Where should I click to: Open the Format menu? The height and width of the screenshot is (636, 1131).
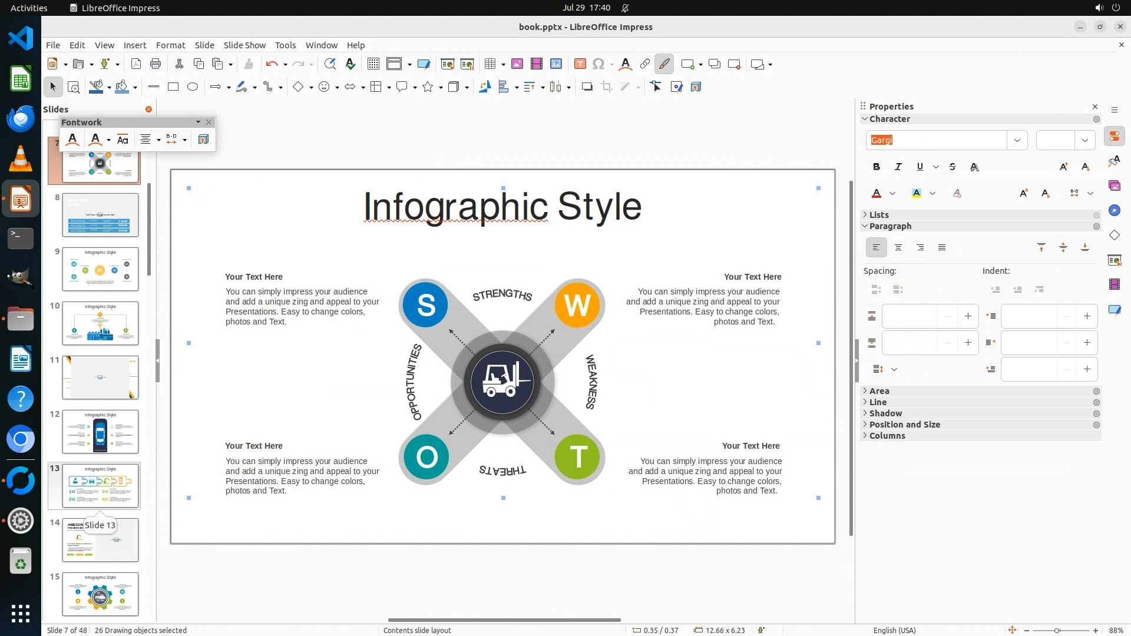coord(170,45)
